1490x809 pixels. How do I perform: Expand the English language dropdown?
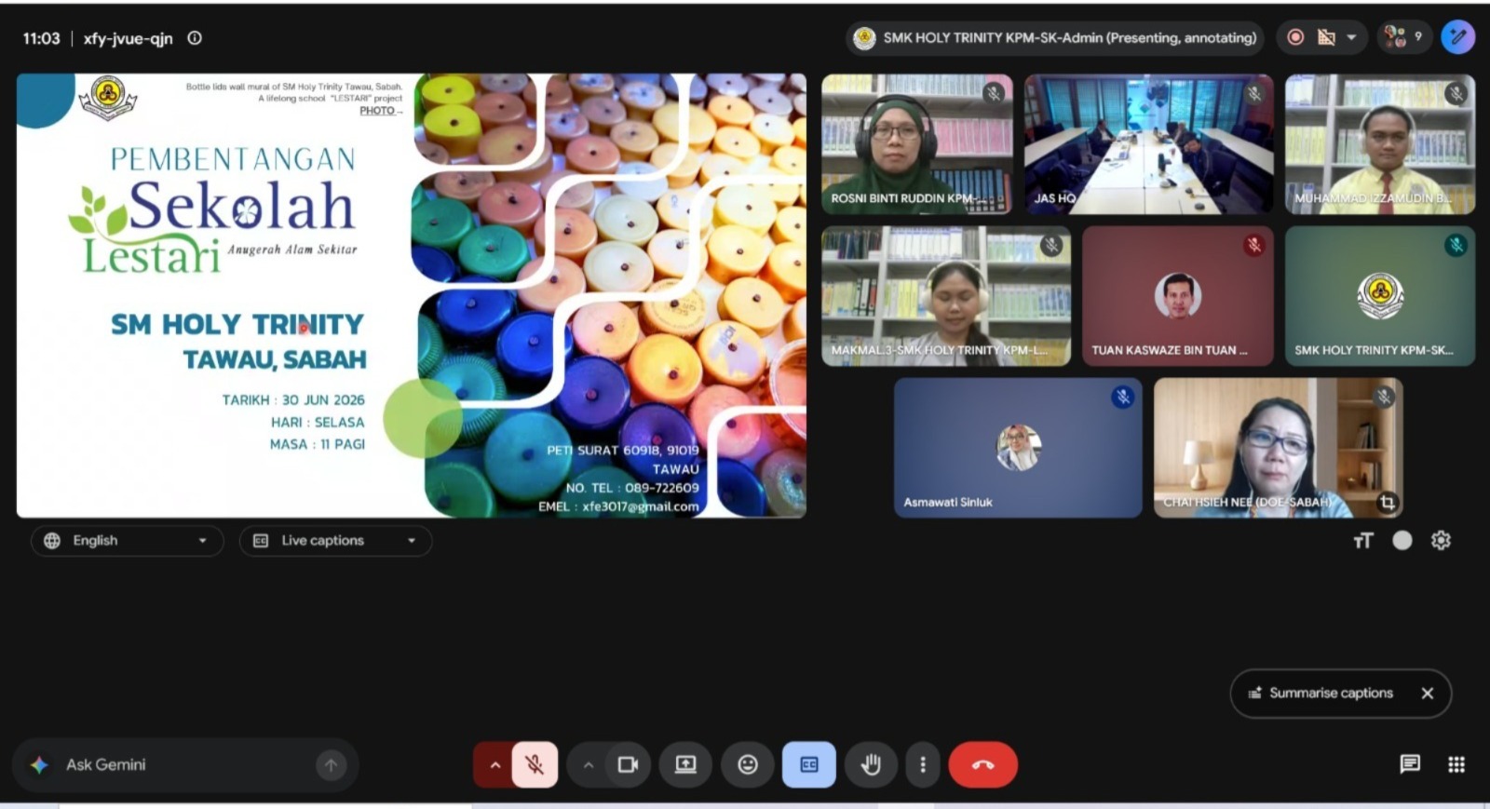click(x=128, y=541)
